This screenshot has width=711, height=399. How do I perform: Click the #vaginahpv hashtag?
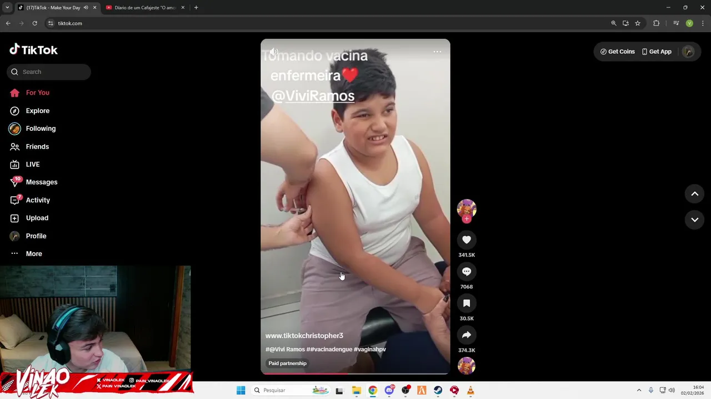pos(370,350)
